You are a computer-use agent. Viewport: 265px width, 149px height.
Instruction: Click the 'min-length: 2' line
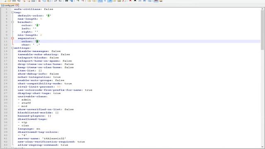pyautogui.click(x=30, y=35)
